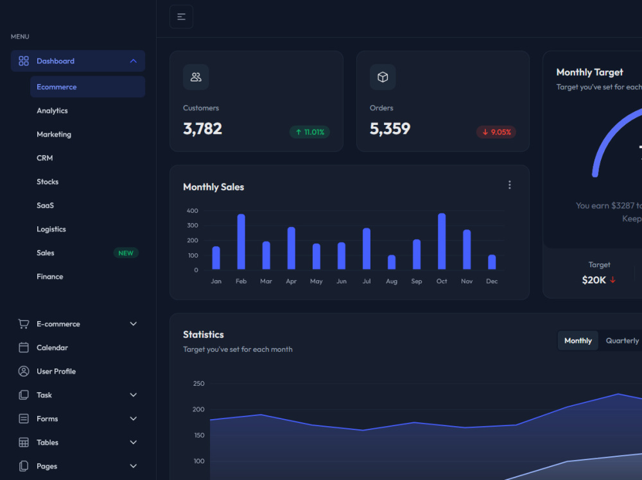Open the Monthly Sales three-dot menu
The image size is (642, 480).
click(509, 185)
